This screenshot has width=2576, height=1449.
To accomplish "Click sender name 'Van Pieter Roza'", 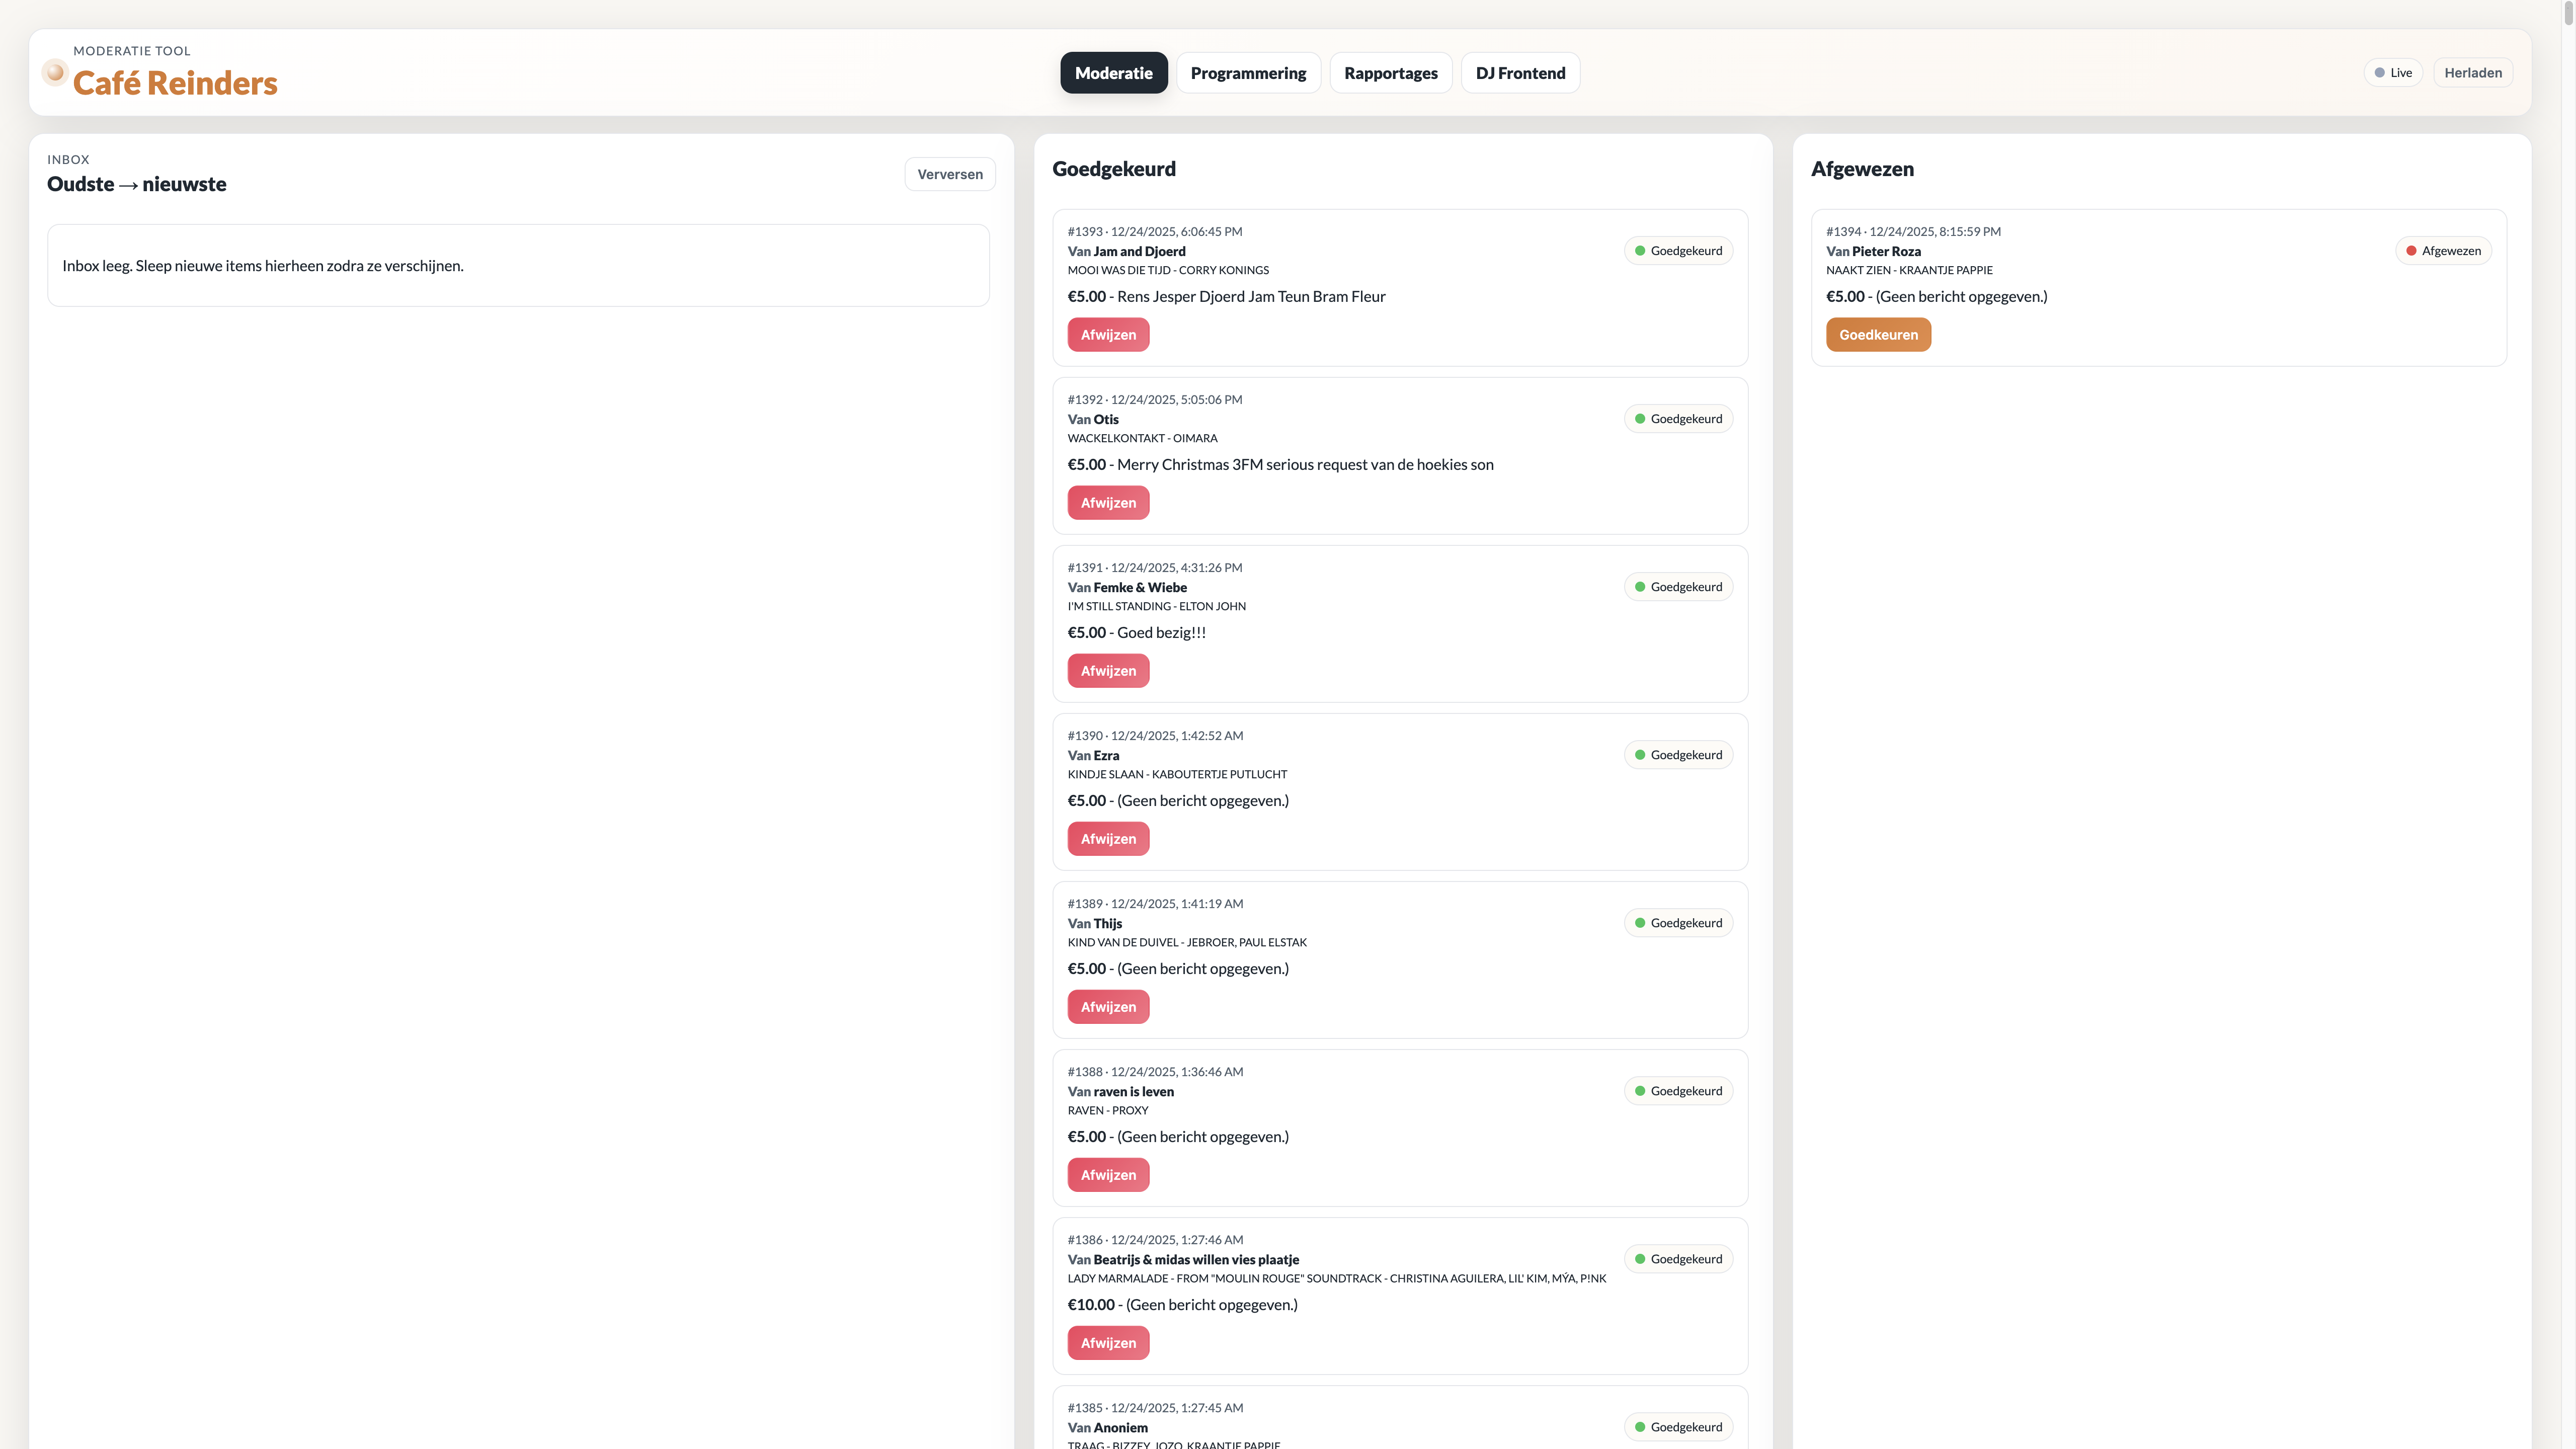I will pyautogui.click(x=1873, y=251).
